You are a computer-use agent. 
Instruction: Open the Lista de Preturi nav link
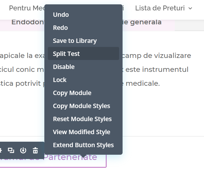coord(160,8)
